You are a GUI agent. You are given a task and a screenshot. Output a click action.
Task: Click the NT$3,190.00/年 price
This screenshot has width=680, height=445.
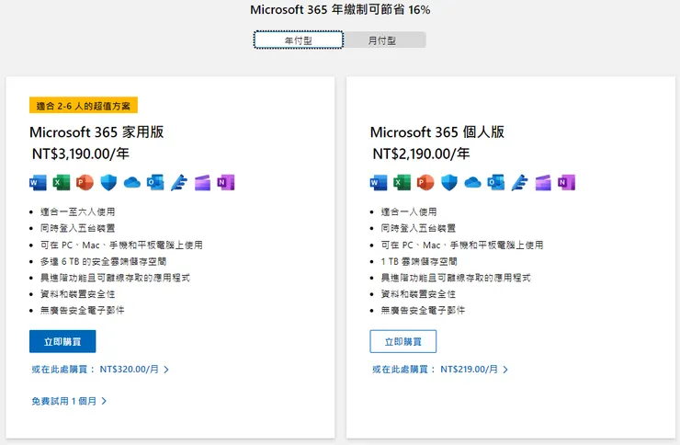(x=81, y=154)
